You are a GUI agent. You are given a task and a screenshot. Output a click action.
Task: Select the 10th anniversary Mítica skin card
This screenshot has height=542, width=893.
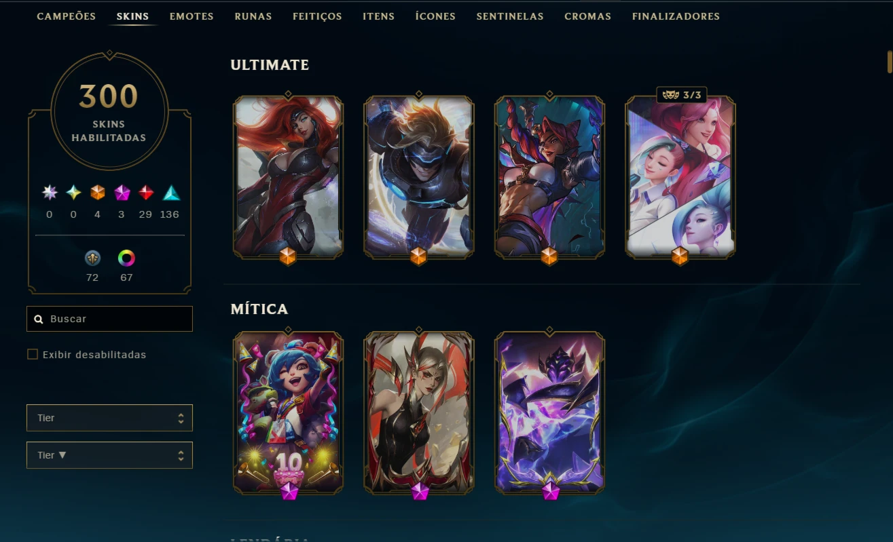point(288,412)
